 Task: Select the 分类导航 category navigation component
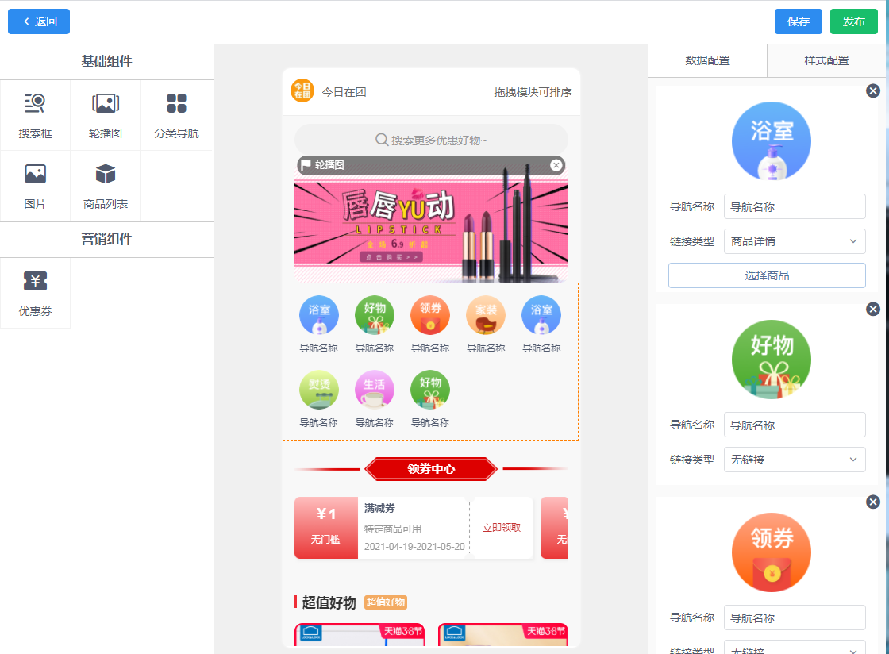[x=175, y=115]
